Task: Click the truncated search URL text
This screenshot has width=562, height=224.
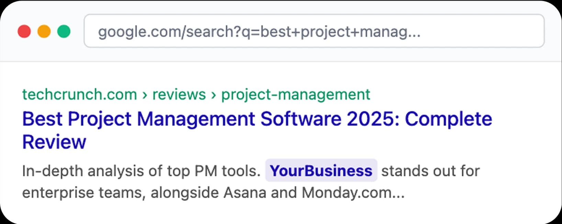Action: (x=259, y=32)
